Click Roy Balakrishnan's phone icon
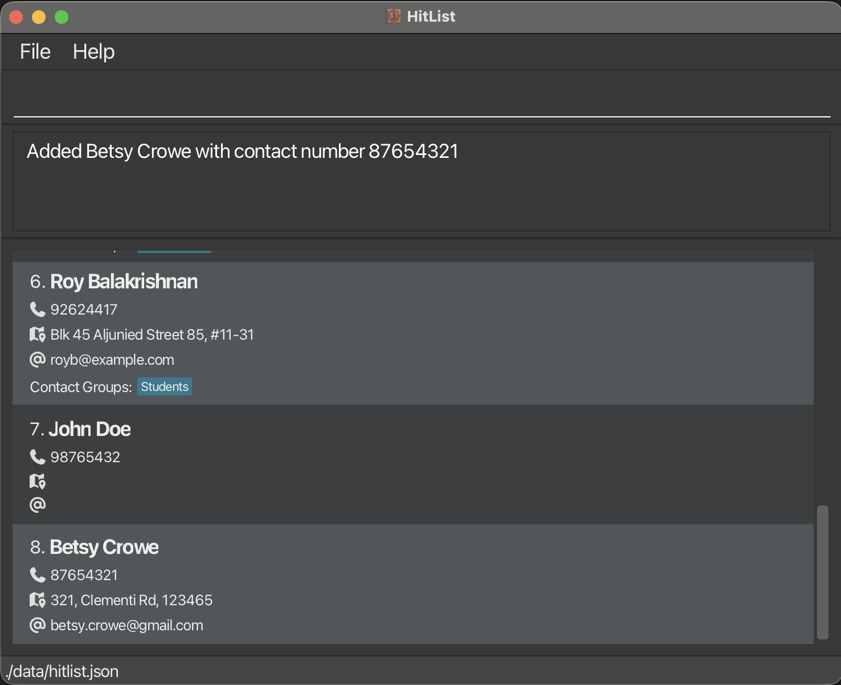841x685 pixels. pos(38,309)
